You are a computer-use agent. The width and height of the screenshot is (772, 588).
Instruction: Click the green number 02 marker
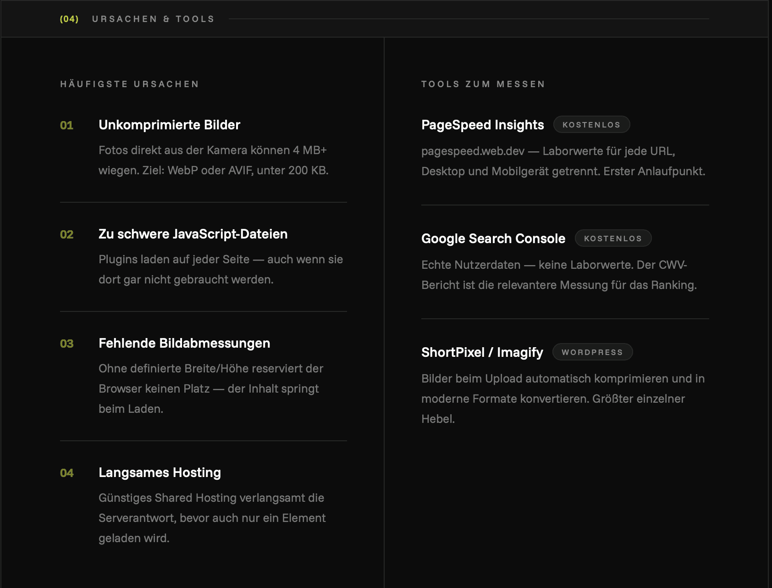click(67, 234)
